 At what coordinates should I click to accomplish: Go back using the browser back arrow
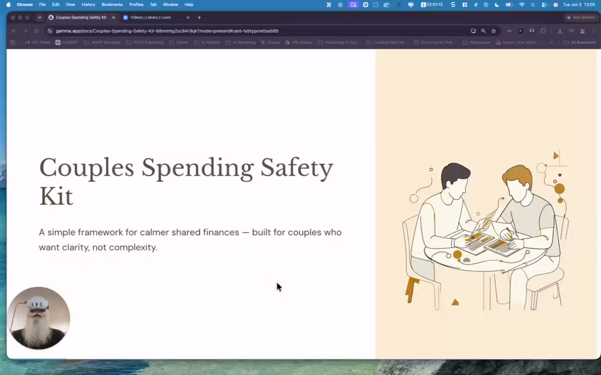14,31
